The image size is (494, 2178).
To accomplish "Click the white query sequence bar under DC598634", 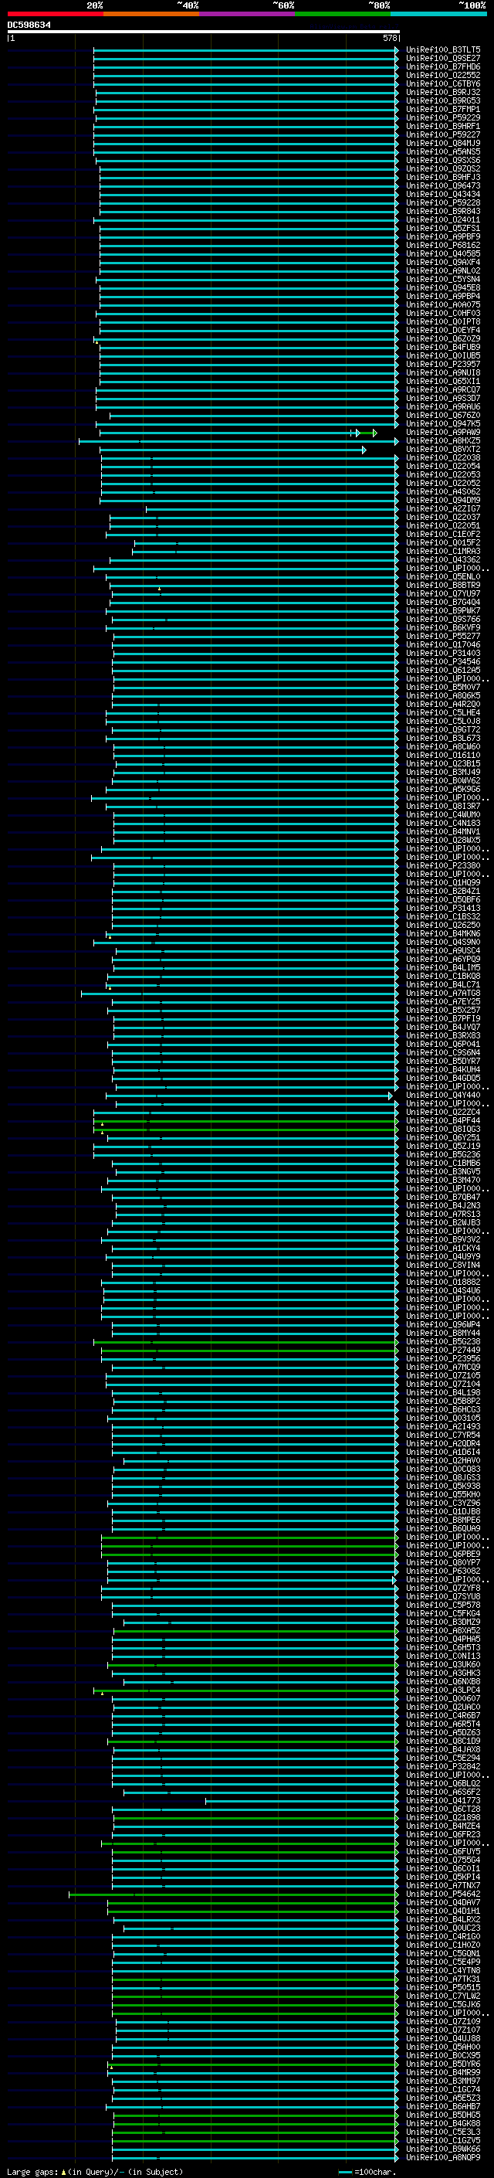I will pyautogui.click(x=204, y=31).
